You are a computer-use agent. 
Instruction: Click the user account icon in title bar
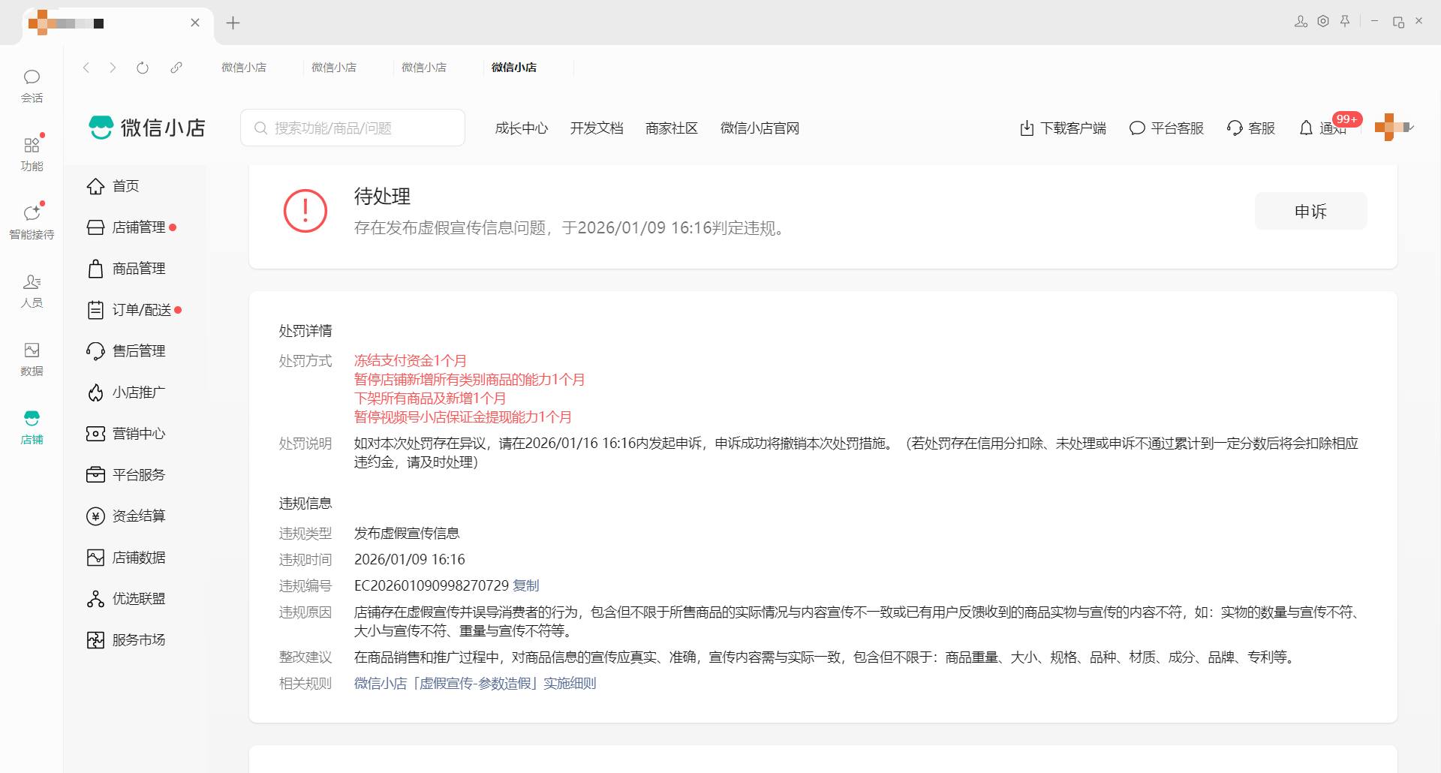[1301, 22]
